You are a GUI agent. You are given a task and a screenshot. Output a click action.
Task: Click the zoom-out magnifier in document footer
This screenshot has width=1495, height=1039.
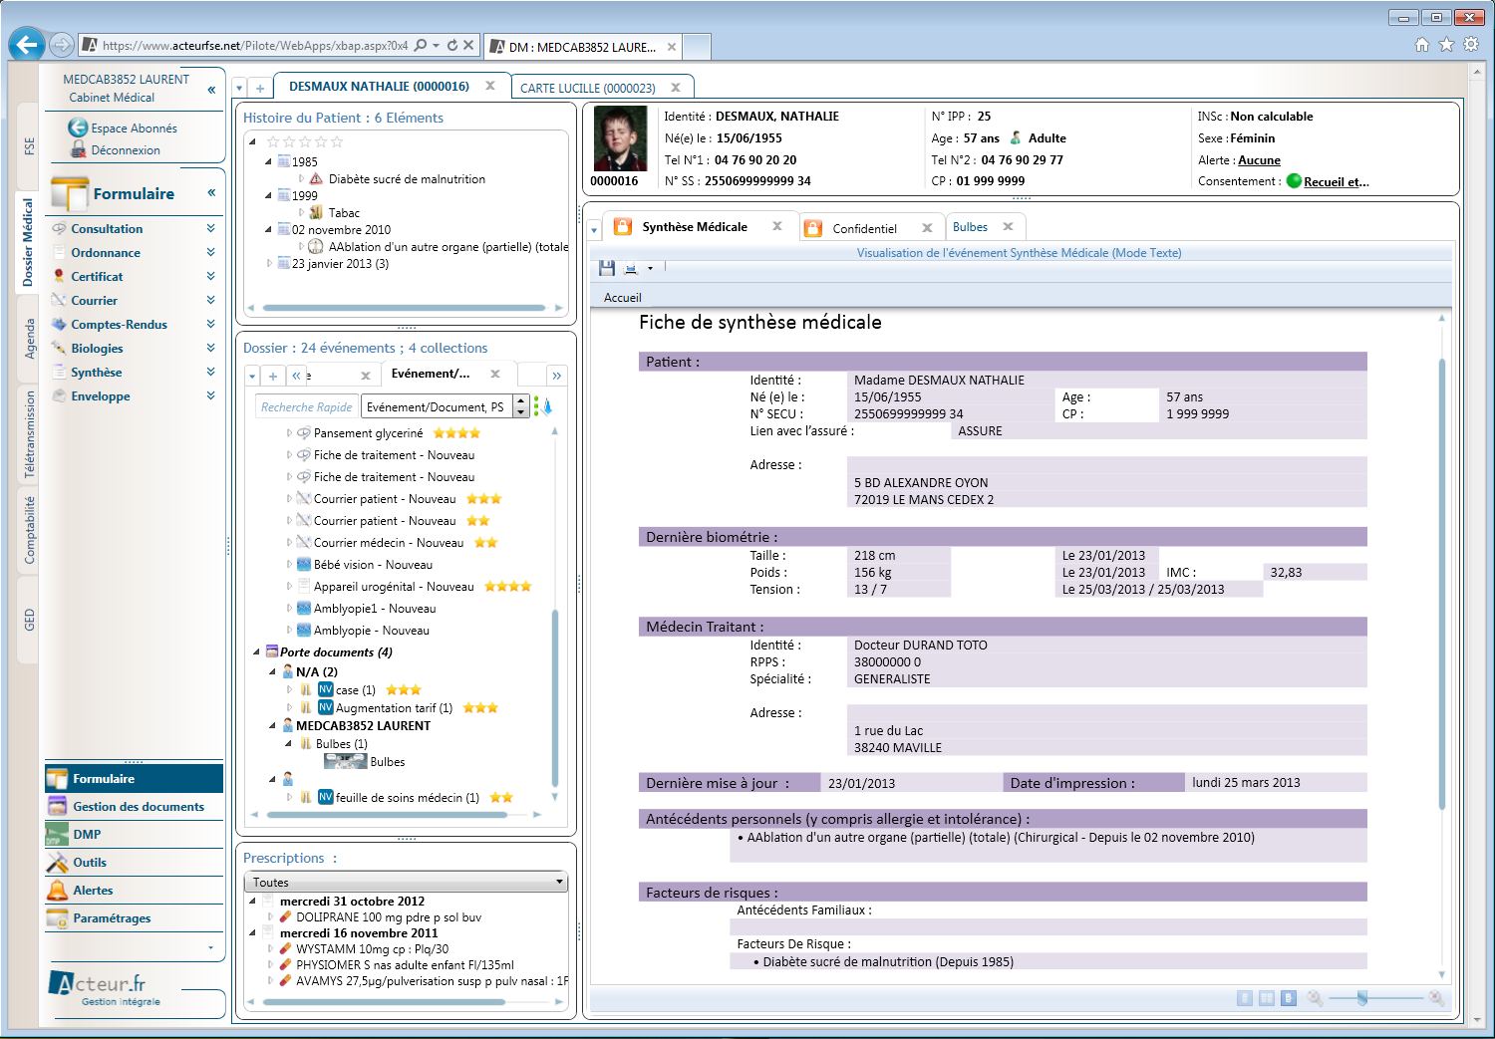[1315, 998]
